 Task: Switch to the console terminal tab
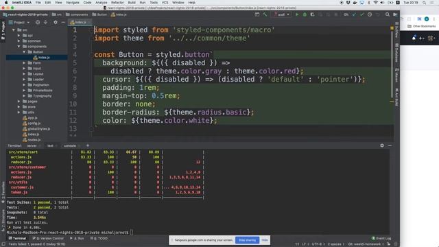[x=70, y=145]
